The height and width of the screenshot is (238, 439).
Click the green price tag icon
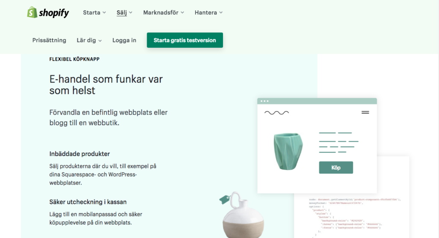tap(225, 200)
